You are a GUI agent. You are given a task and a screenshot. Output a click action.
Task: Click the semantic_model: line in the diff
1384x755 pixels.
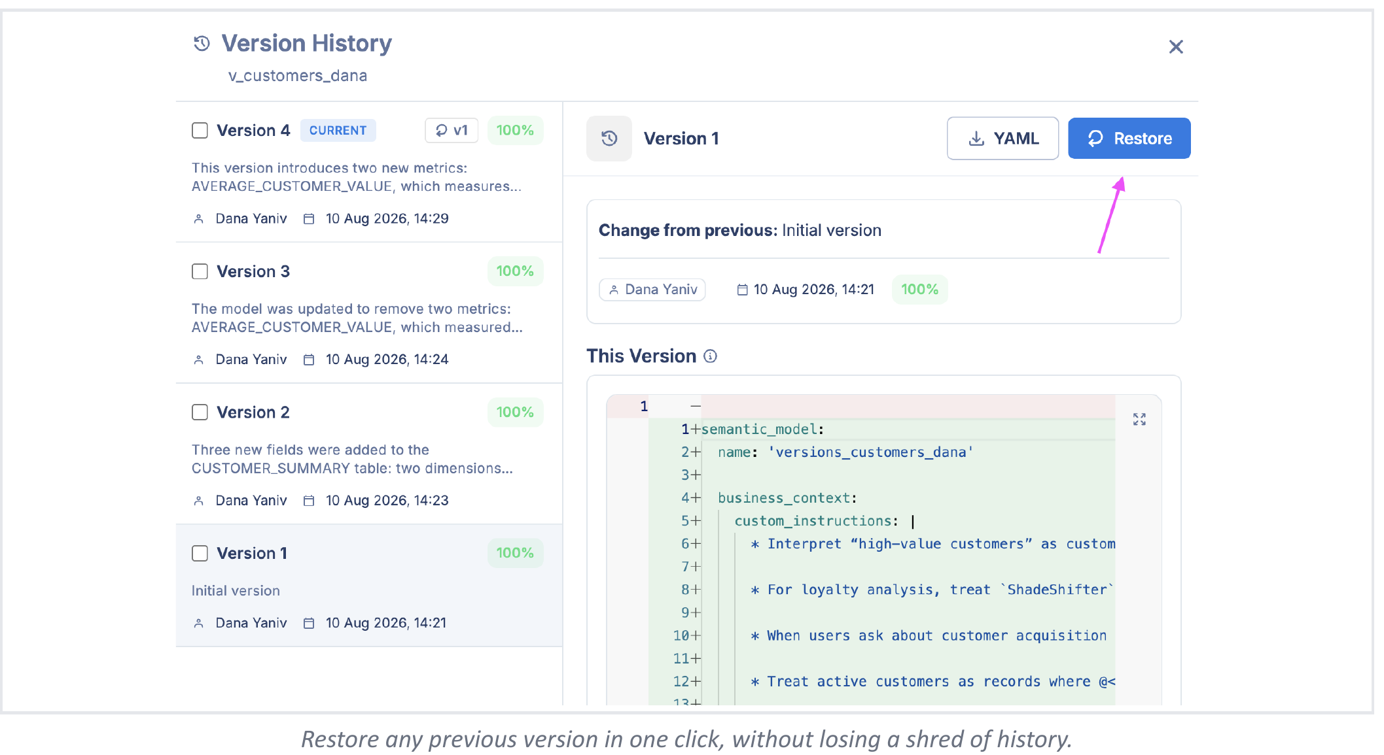(762, 429)
